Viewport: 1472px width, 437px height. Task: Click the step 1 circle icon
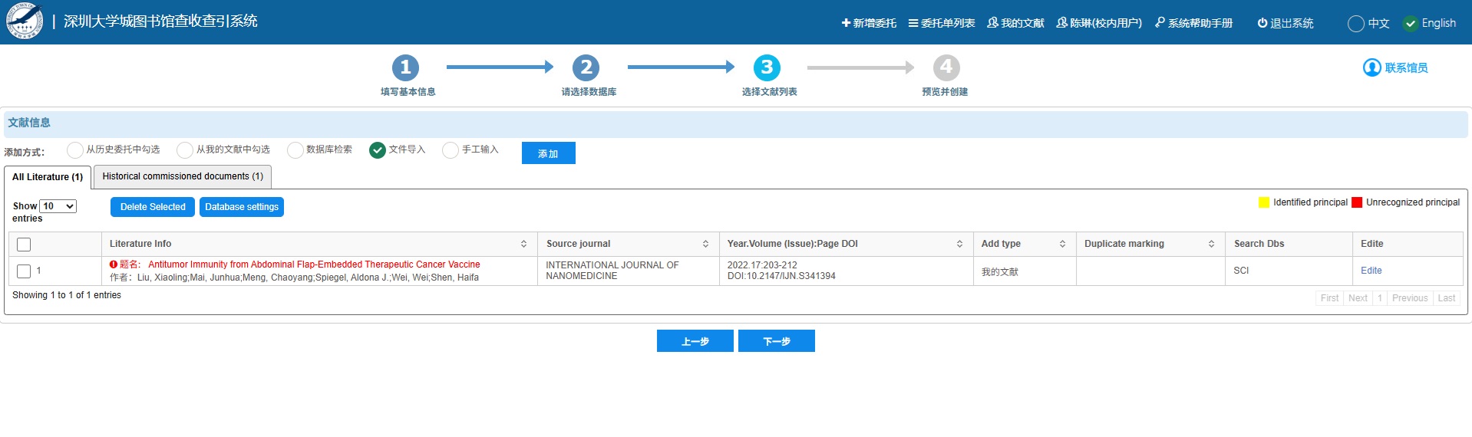click(x=405, y=67)
